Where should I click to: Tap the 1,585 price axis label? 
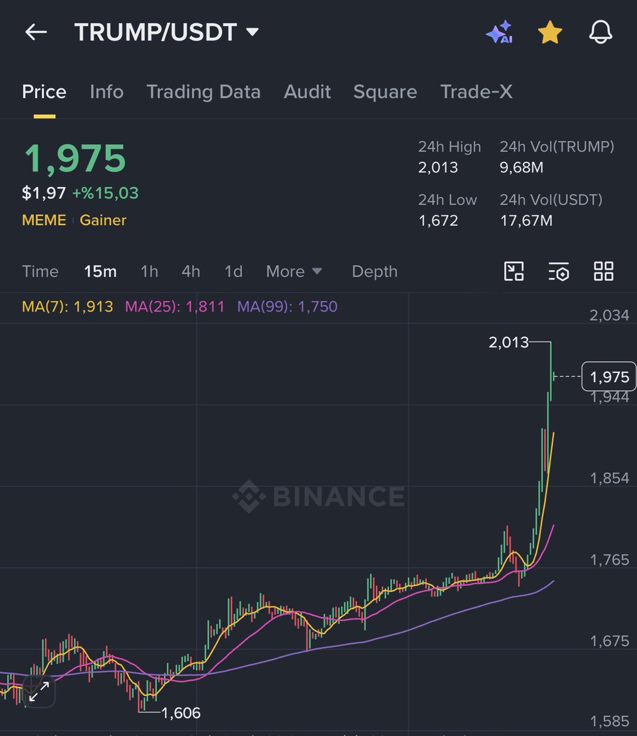[609, 721]
